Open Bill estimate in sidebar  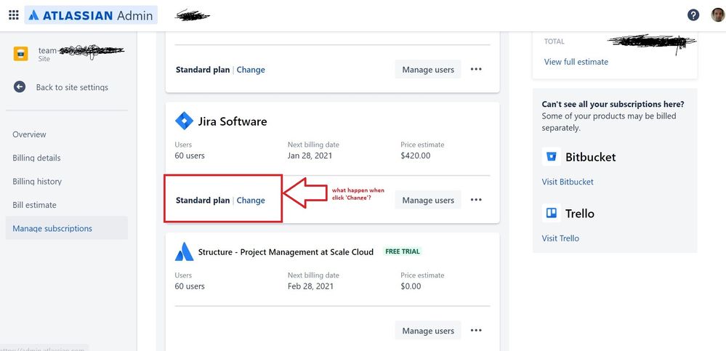pyautogui.click(x=34, y=205)
